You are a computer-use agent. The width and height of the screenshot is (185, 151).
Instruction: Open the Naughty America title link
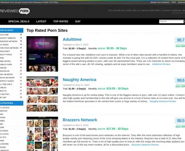click(x=80, y=80)
